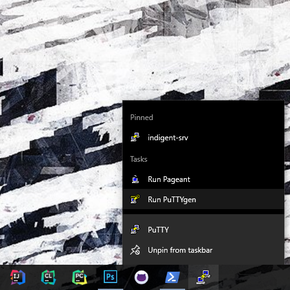Open GitHub Desktop cat icon
The image size is (290, 290).
pos(142,277)
